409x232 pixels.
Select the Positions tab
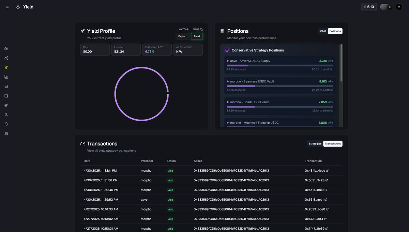(335, 31)
